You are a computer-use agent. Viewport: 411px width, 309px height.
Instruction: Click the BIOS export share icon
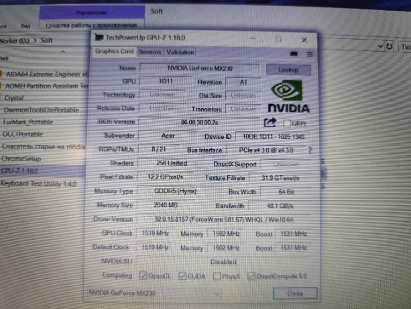click(x=270, y=123)
